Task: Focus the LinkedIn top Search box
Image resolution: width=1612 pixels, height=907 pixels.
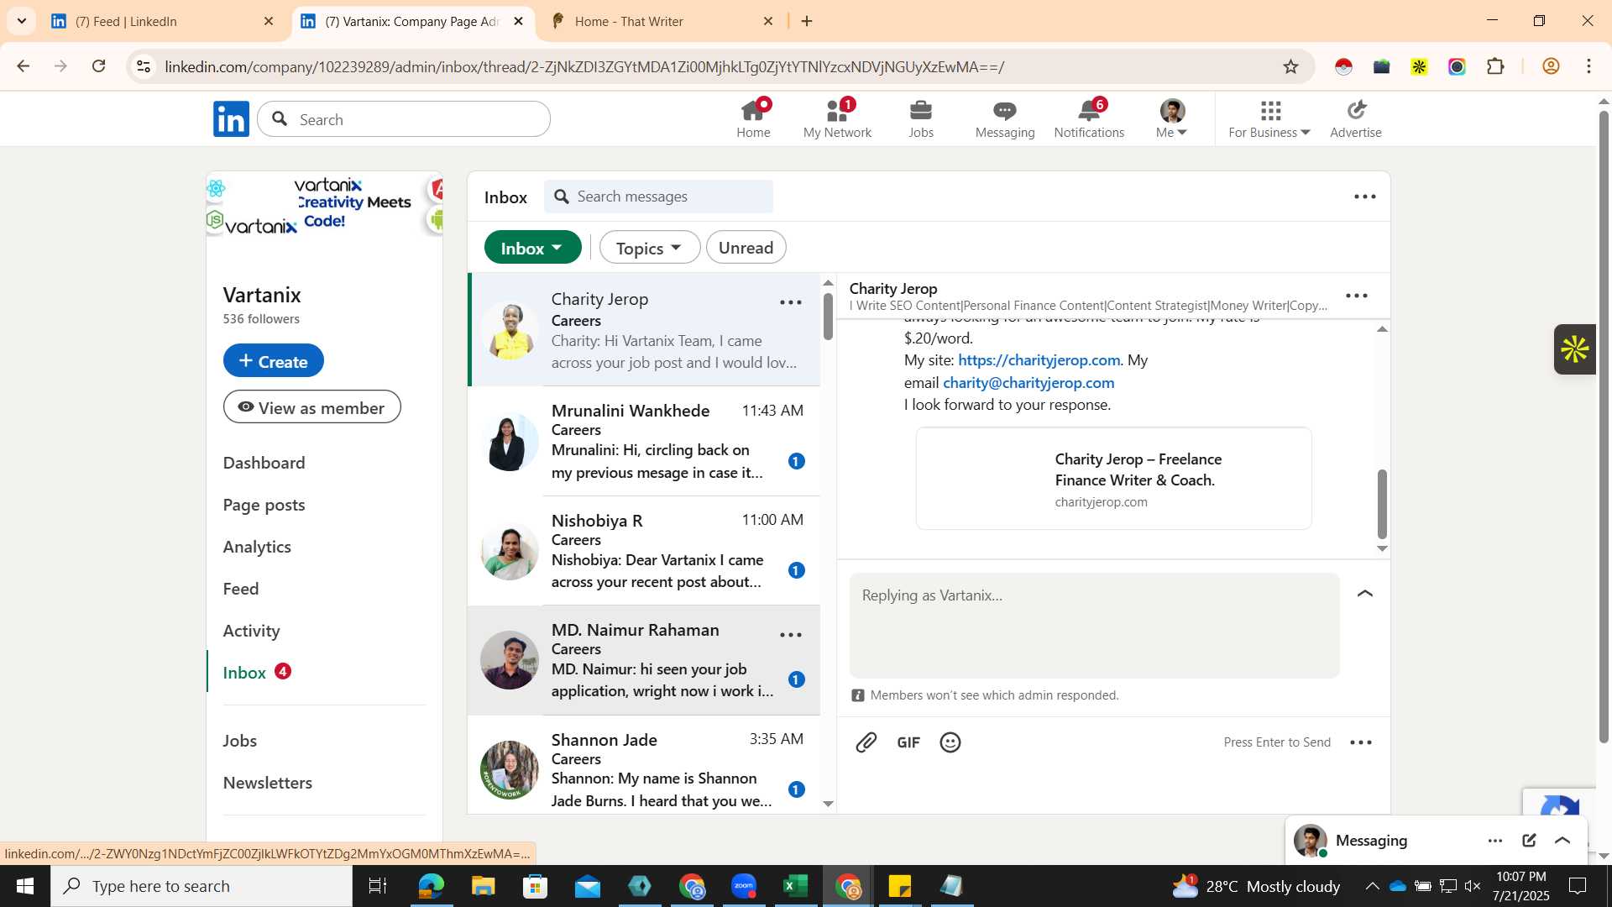Action: (404, 119)
